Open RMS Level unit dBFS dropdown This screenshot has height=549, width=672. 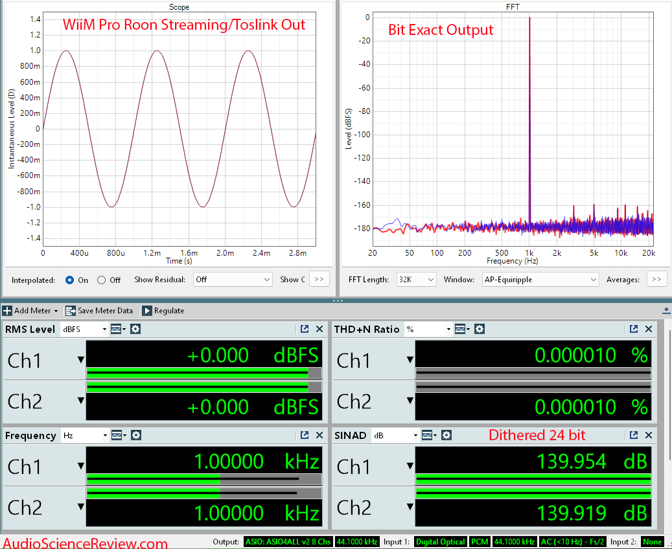pyautogui.click(x=84, y=329)
